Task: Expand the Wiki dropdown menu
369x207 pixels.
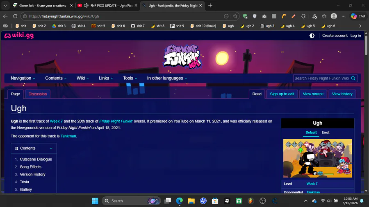Action: tap(82, 78)
